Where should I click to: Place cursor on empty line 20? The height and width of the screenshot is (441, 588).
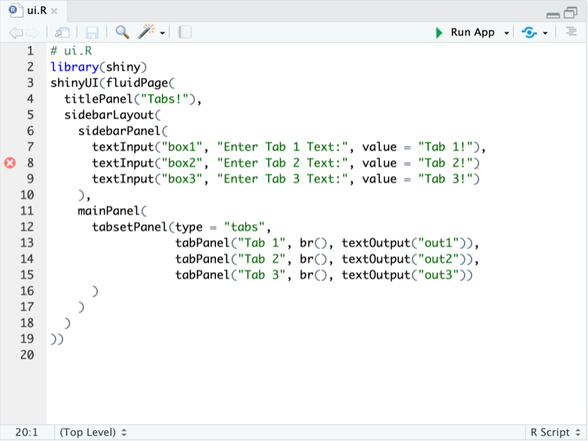coord(153,355)
